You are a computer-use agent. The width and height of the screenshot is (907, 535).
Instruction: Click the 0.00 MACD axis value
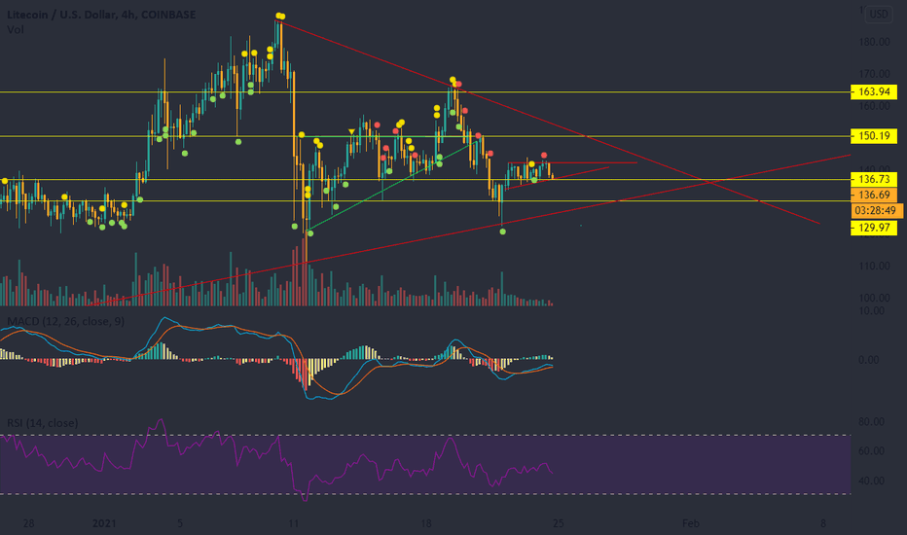pos(869,360)
